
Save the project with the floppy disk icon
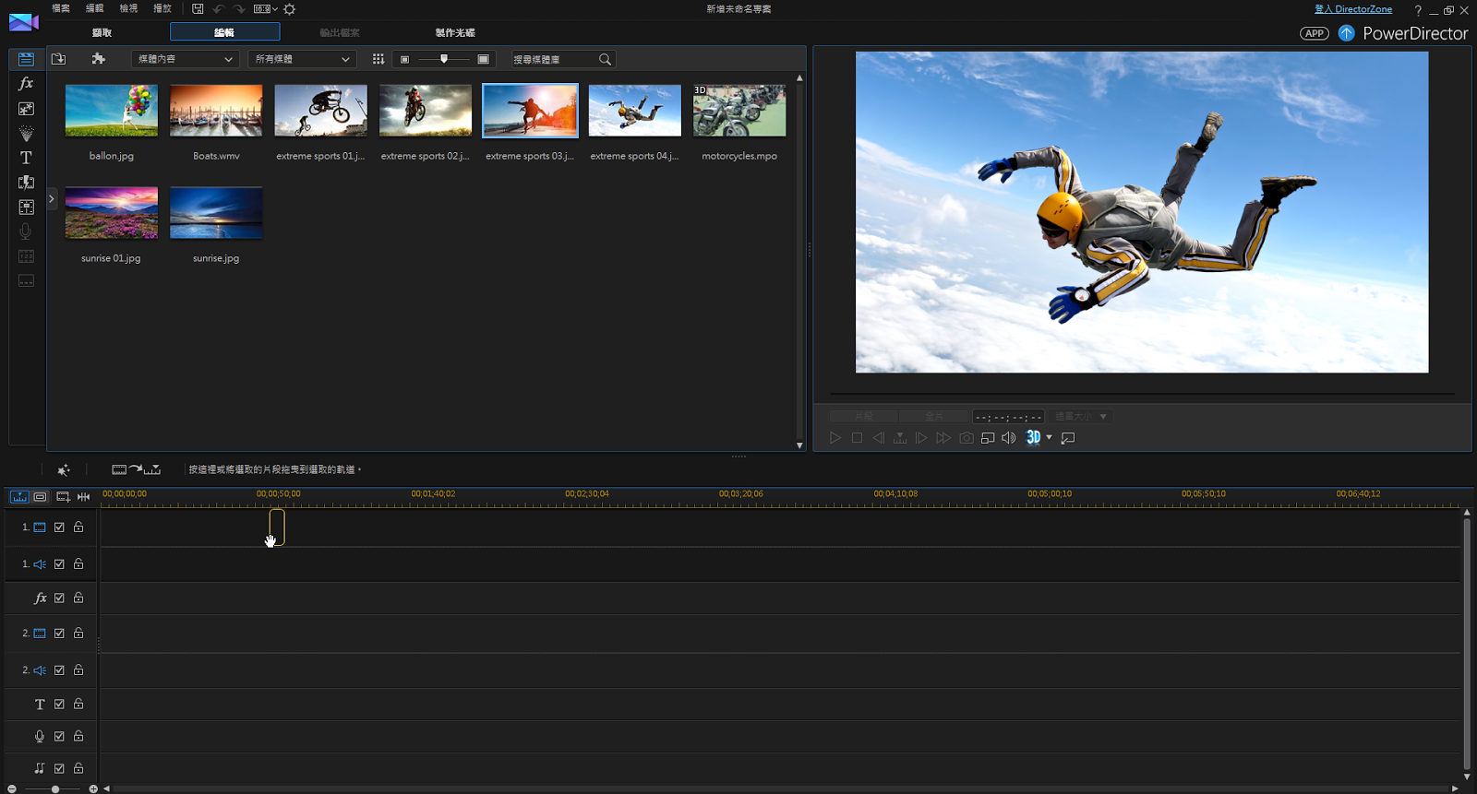(198, 9)
